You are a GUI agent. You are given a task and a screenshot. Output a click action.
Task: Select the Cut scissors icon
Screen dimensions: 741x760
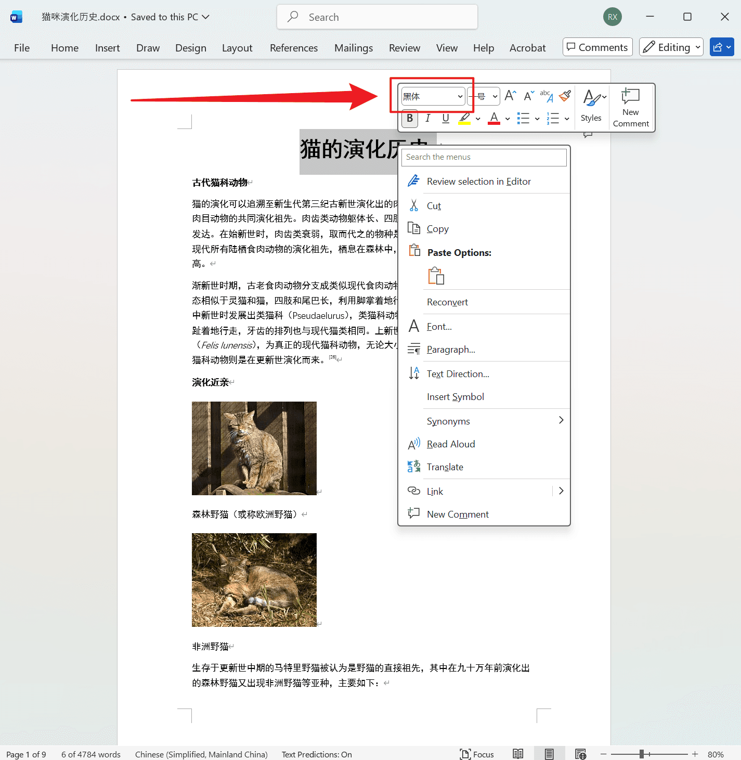[414, 205]
